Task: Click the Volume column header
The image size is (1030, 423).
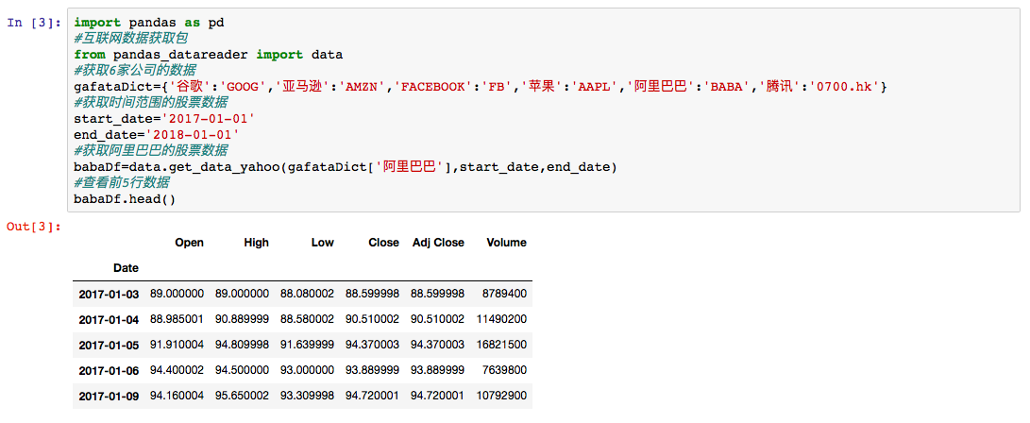Action: [506, 243]
